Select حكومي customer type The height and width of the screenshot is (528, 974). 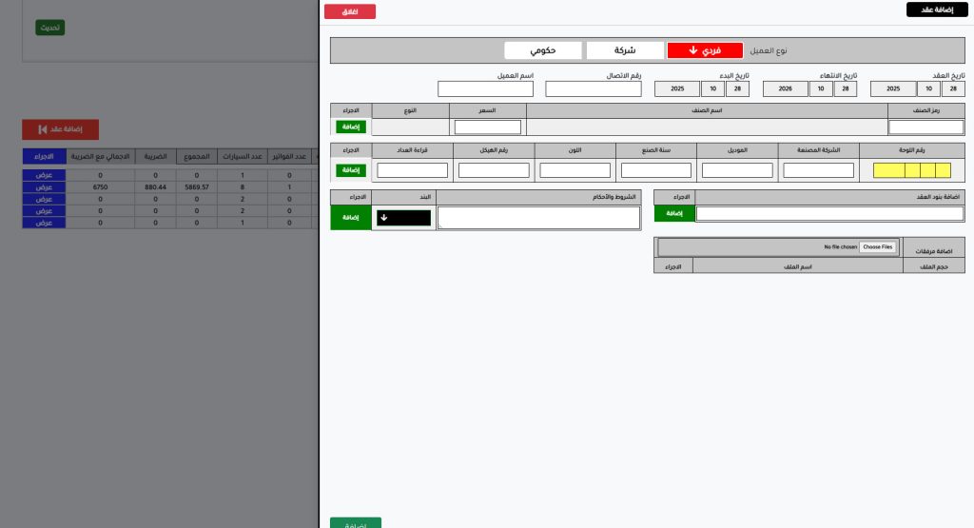(542, 50)
